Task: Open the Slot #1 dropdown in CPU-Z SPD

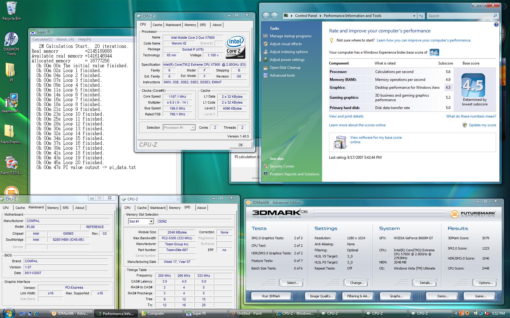Action: click(151, 221)
